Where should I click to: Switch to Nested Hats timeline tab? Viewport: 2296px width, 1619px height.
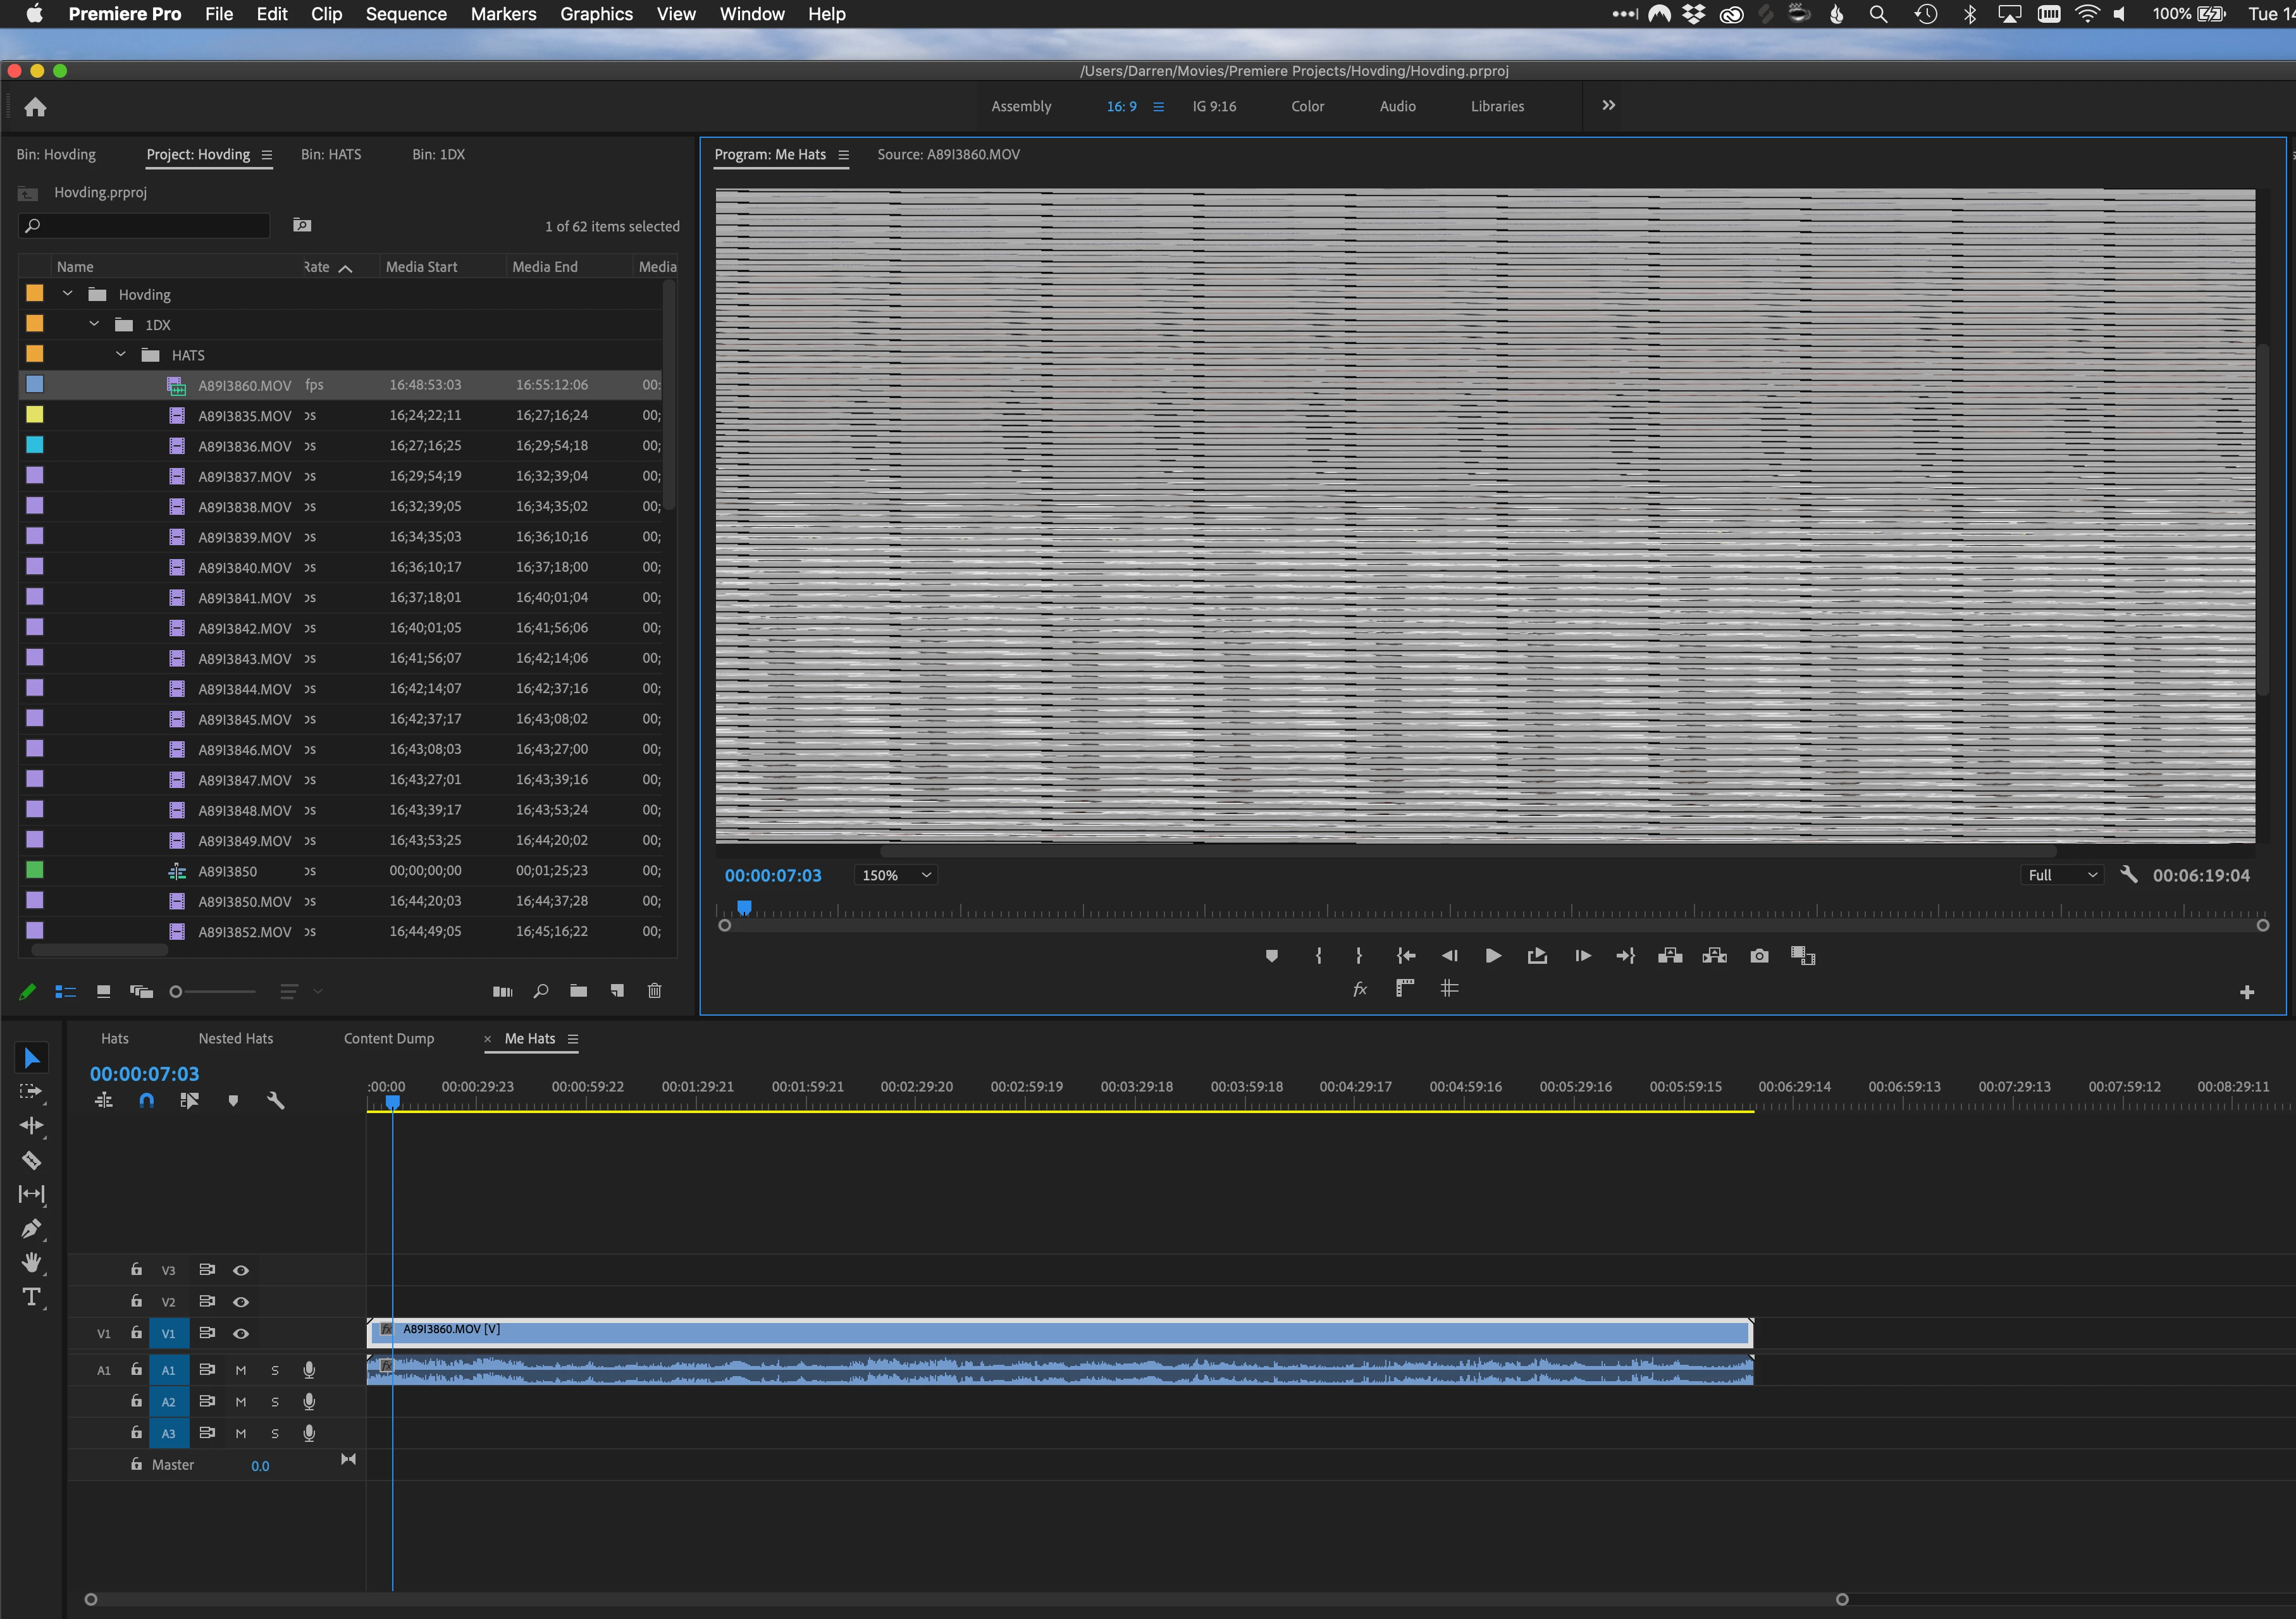pos(235,1038)
